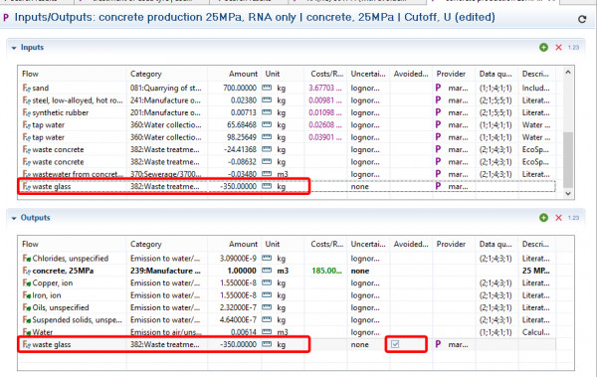597x377 pixels.
Task: Select waste glass flow name in Inputs
Action: (52, 186)
